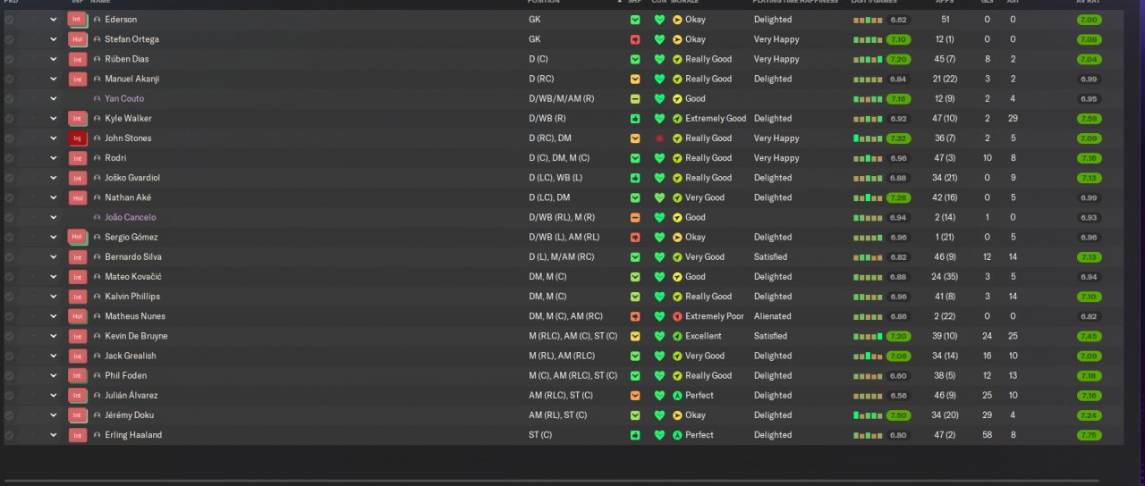
Task: Click Kyle Walker's Extremely Good morale icon
Action: pyautogui.click(x=677, y=119)
